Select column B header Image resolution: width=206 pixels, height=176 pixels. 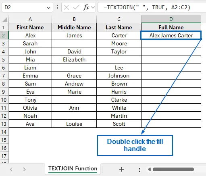(74, 19)
